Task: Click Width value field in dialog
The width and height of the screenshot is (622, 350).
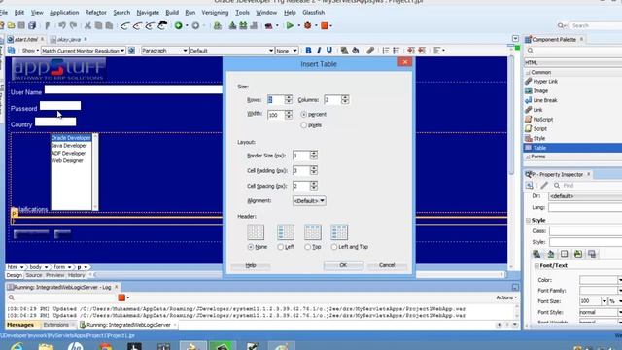Action: 276,115
